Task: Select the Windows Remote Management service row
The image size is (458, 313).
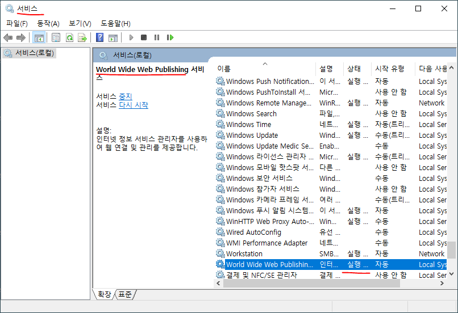Action: (331, 103)
